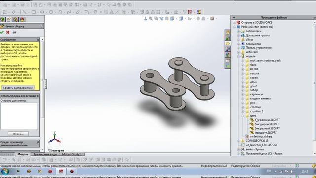The image size is (316, 178).
Task: Cancel with the red X icon
Action: point(8,32)
